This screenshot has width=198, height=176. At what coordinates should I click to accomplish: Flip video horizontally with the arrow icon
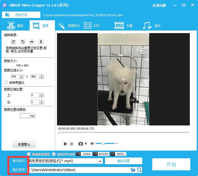pos(32,42)
